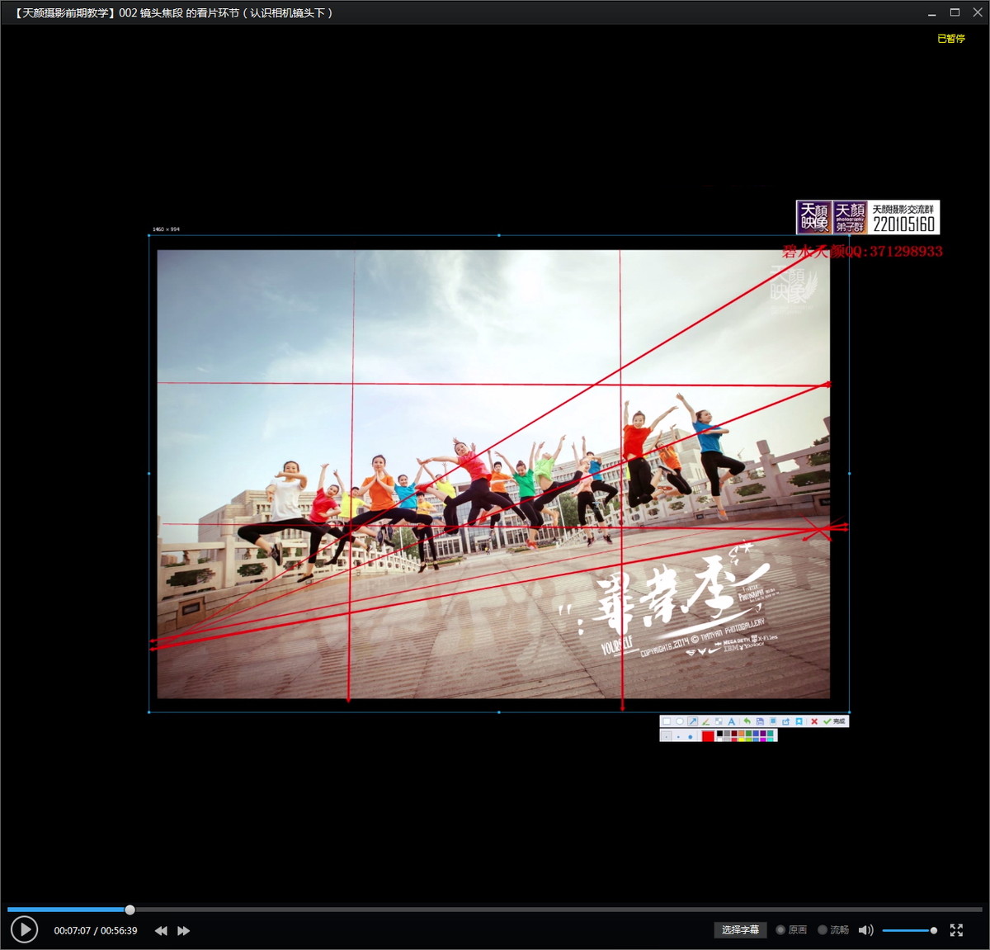The width and height of the screenshot is (990, 950).
Task: Pick the orange color swatch
Action: (742, 733)
